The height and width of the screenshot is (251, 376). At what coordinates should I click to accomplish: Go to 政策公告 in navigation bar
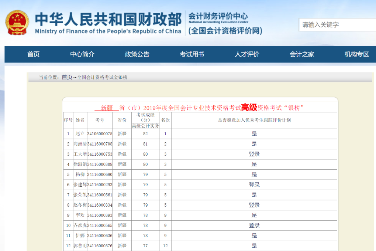(x=137, y=54)
